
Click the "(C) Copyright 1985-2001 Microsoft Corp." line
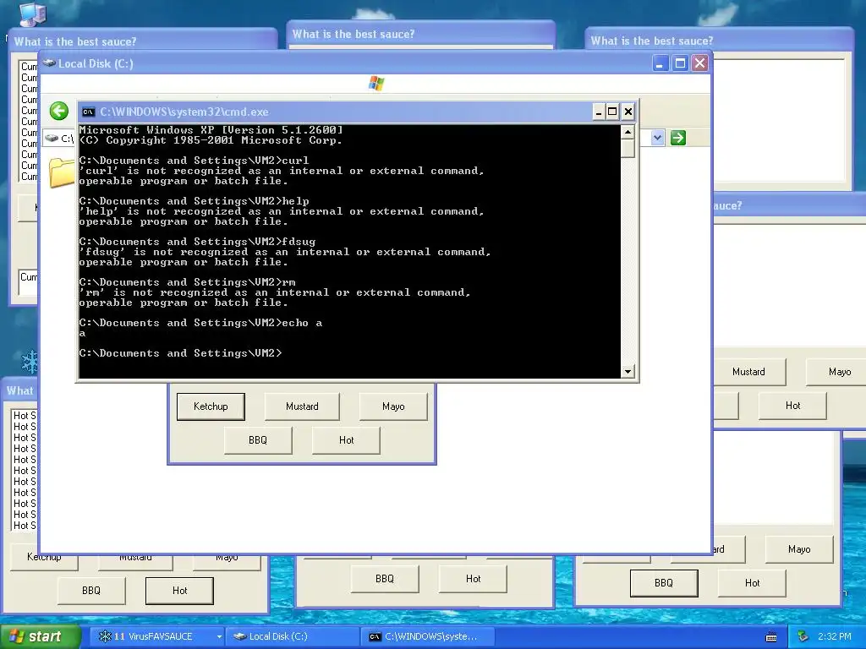tap(211, 140)
